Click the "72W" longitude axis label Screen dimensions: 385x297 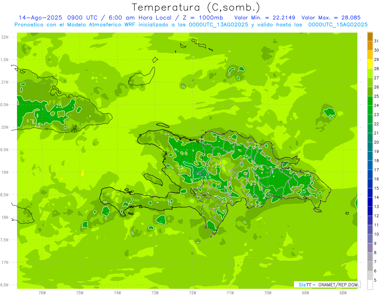(x=193, y=293)
